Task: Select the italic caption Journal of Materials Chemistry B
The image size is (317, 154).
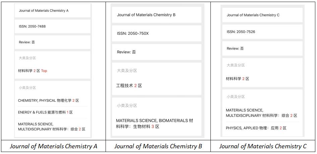Action: tap(158, 146)
